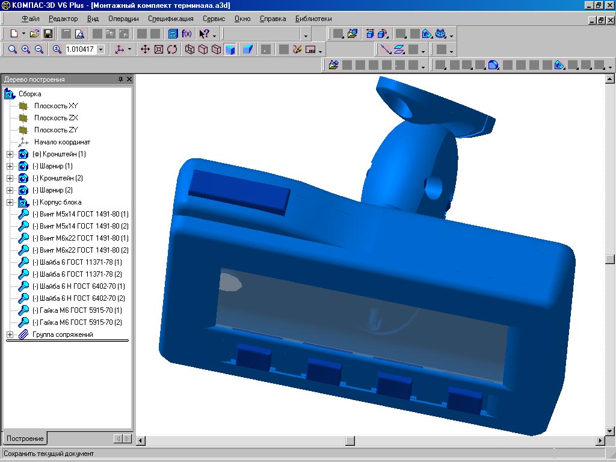616x462 pixels.
Task: Click the vertical scrollbar down arrow
Action: coord(610,430)
